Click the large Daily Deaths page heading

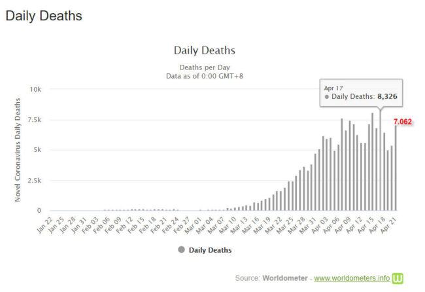click(44, 16)
